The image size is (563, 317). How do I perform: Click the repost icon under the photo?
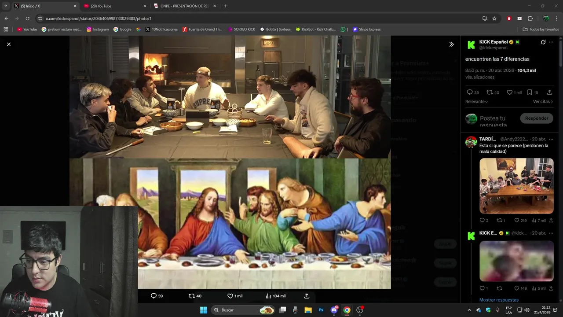click(x=191, y=296)
